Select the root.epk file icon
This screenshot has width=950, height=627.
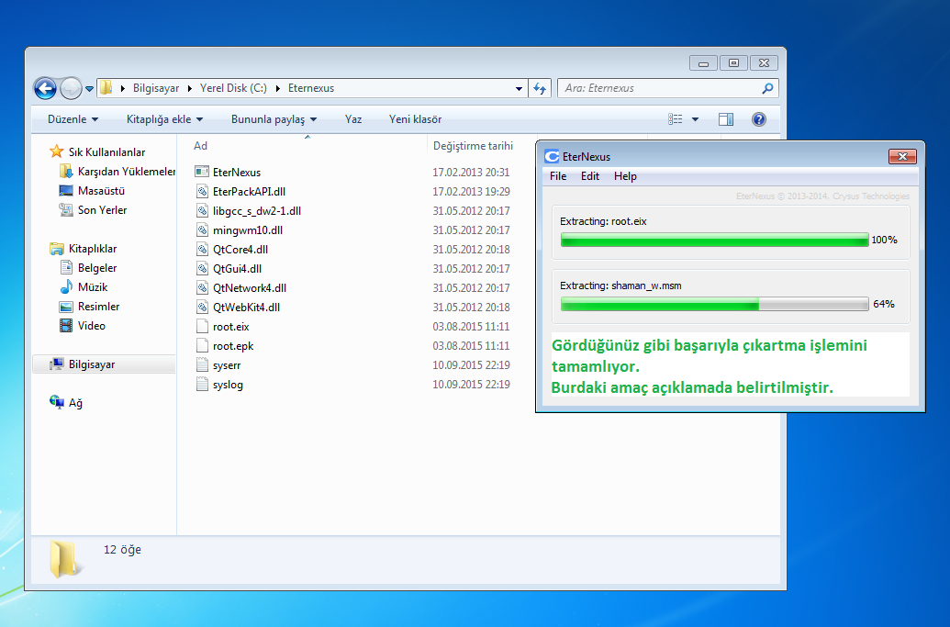click(202, 346)
